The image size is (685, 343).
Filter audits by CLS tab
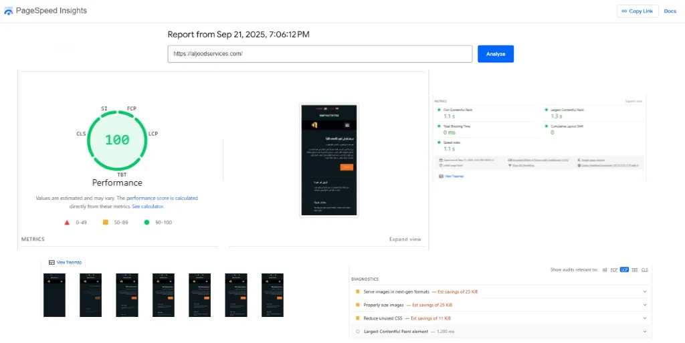click(645, 270)
